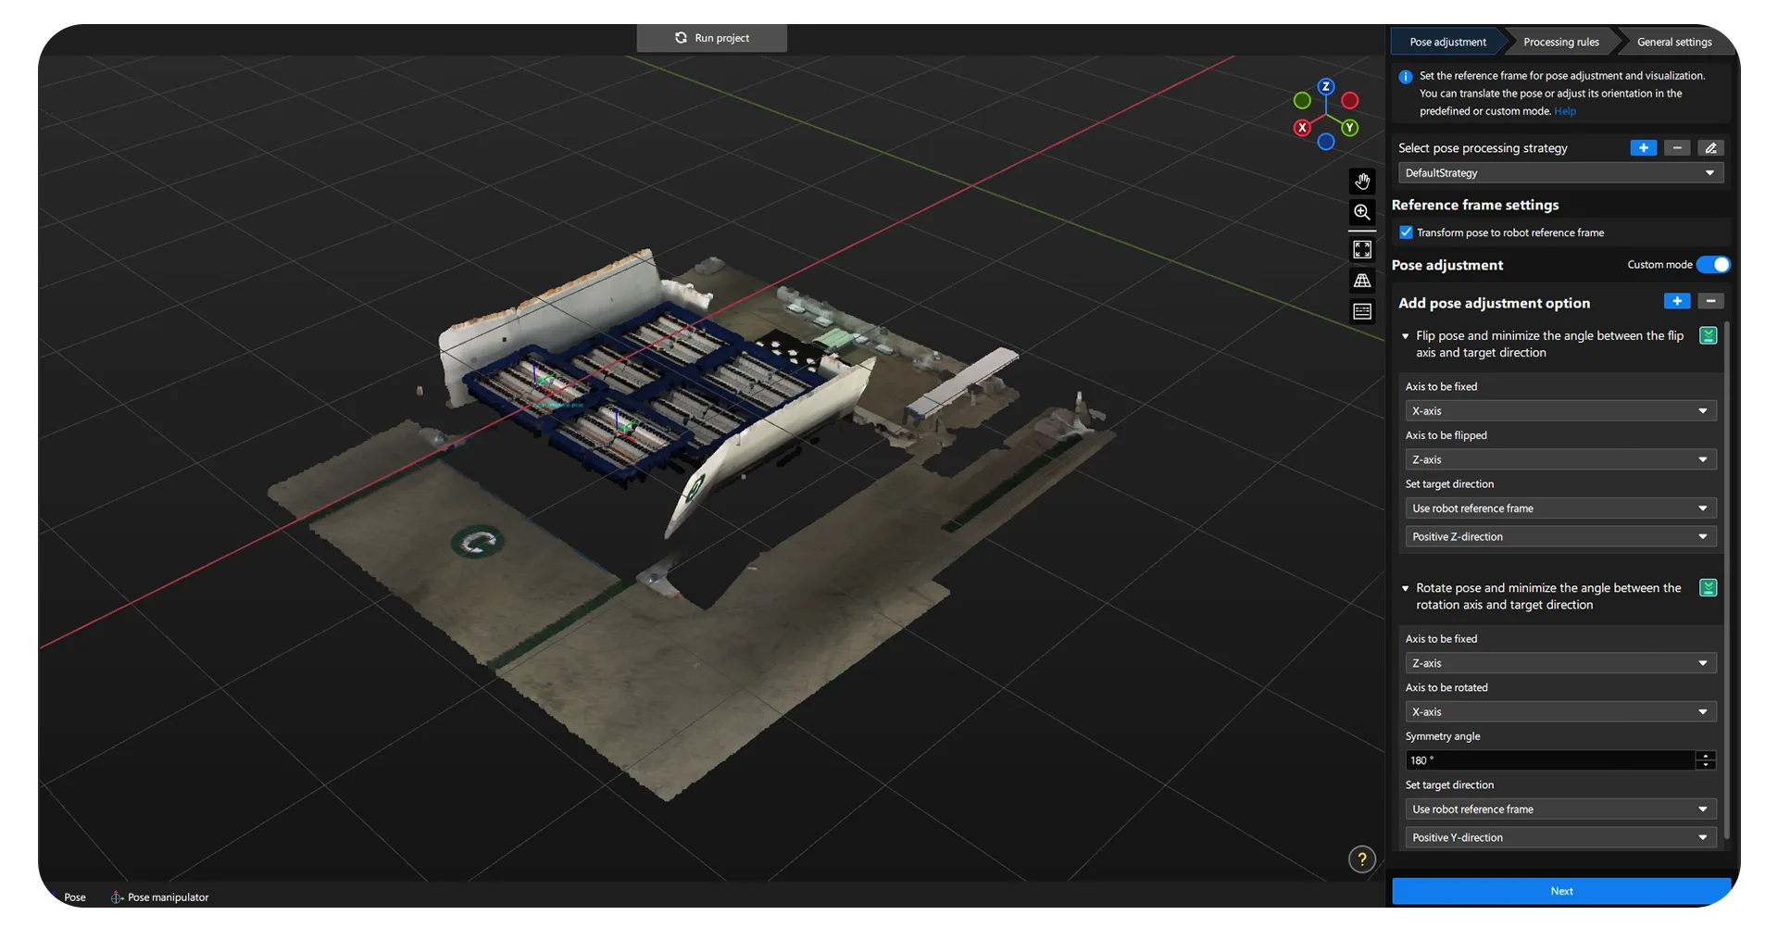Open the list panel icon in viewport toolbar
This screenshot has width=1778, height=928.
click(1361, 312)
